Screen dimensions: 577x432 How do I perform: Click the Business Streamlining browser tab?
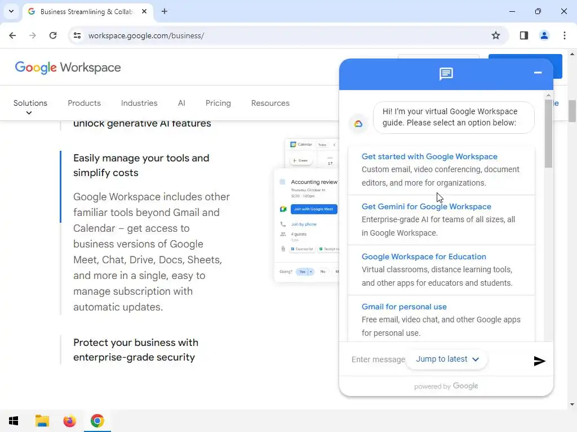coord(88,11)
